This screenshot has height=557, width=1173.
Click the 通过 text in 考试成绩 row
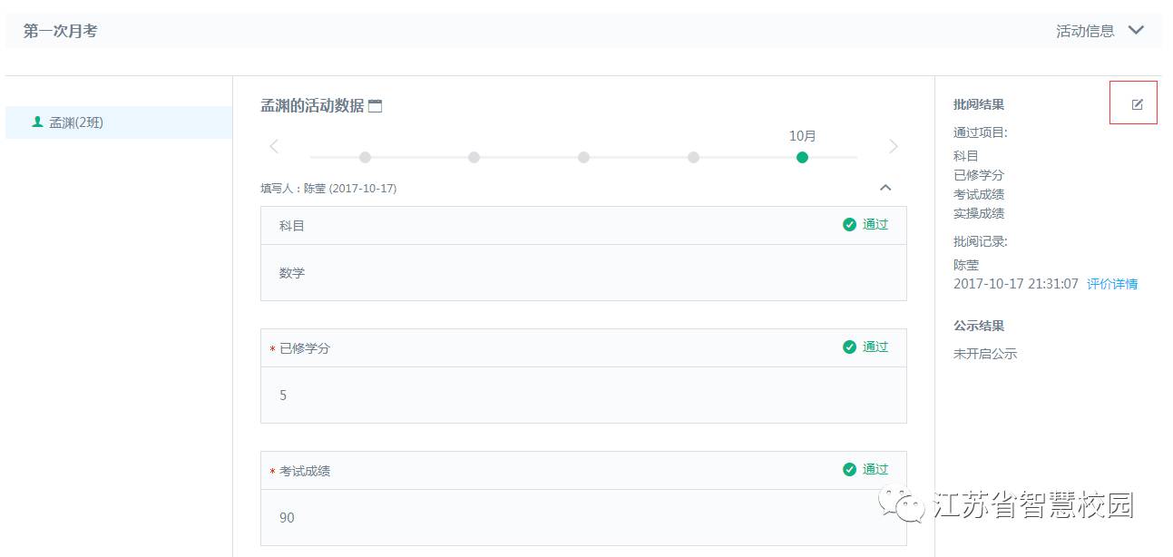point(875,469)
